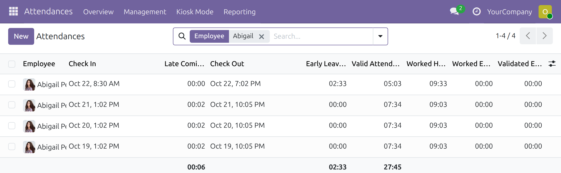Viewport: 561px width, 173px height.
Task: Sort by Employee column header
Action: coord(39,64)
